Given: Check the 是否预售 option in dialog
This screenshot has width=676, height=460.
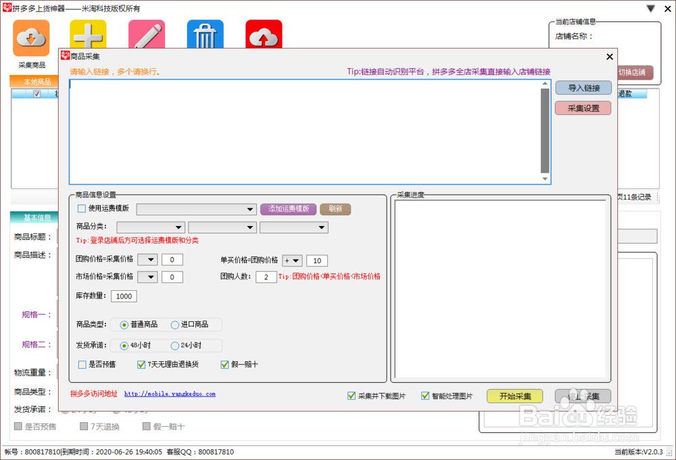Looking at the screenshot, I should (x=82, y=365).
